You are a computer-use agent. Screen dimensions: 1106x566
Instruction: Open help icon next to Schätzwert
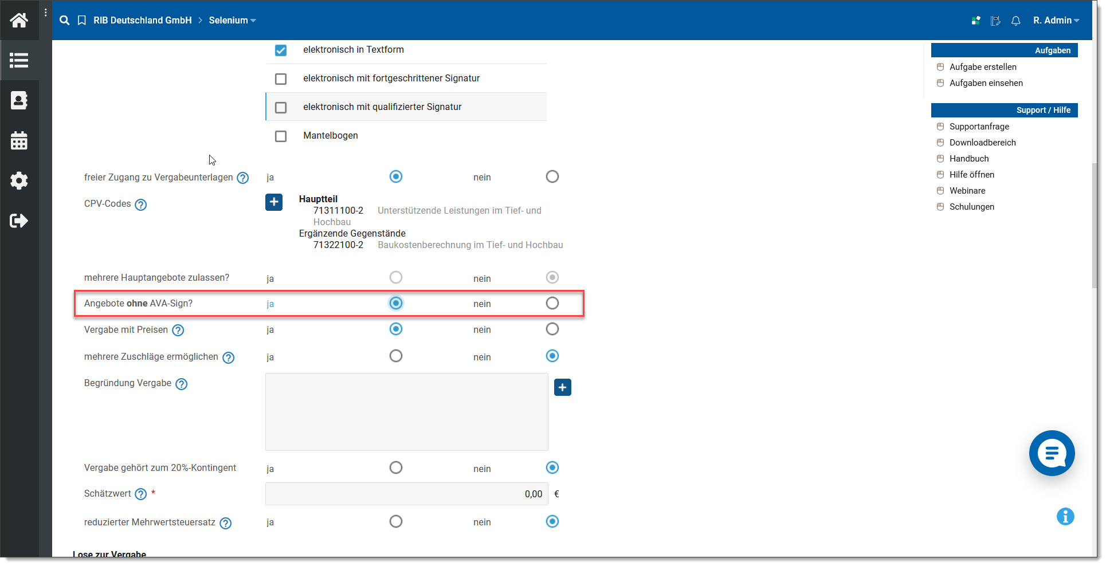pyautogui.click(x=141, y=494)
